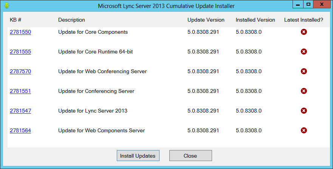Close window using title bar X
This screenshot has width=333, height=169.
[322, 5]
